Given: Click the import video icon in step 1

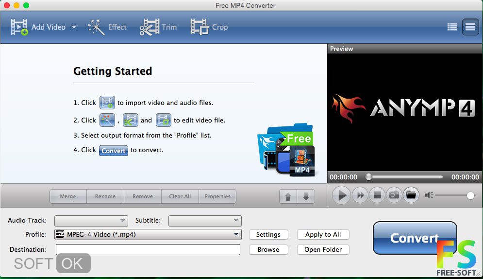Looking at the screenshot, I should pos(107,103).
